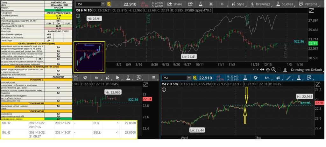The image size is (326, 147).
Task: Click the УСИЛЕНИЕ H1 header row
Action: (x=36, y=111)
